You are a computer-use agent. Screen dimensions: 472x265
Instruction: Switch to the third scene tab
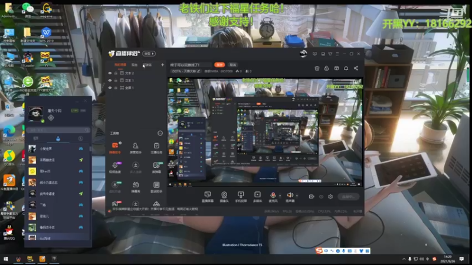coord(147,65)
